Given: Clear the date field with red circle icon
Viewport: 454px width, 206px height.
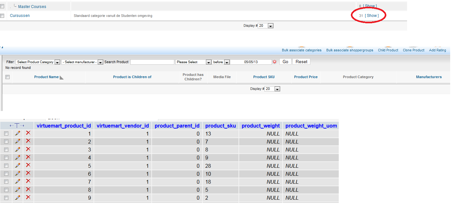Looking at the screenshot, I should 275,62.
